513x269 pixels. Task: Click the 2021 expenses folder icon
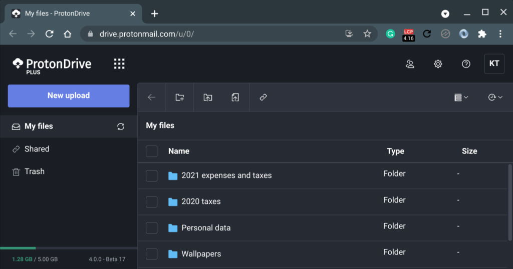(173, 176)
